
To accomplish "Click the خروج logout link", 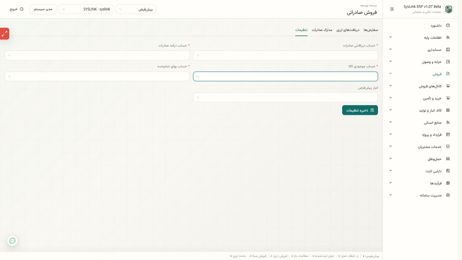I will point(17,9).
